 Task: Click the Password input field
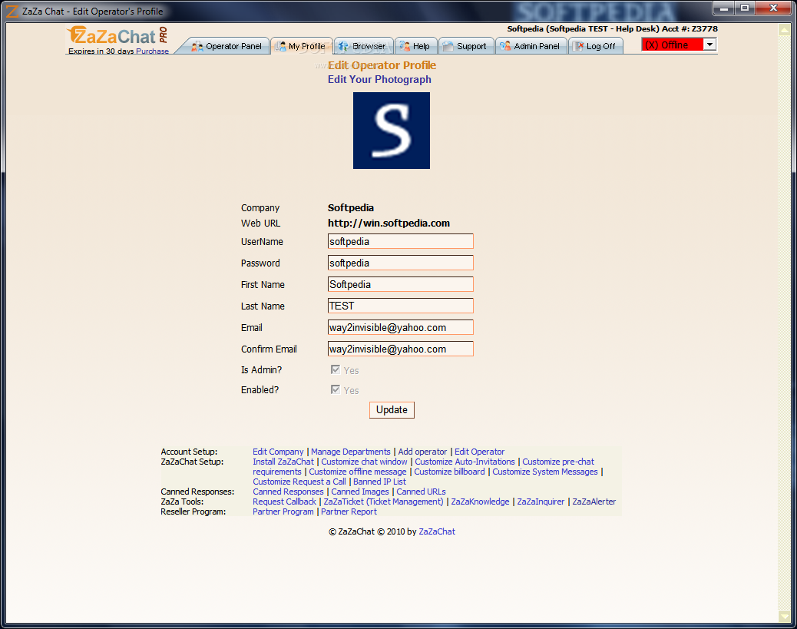401,263
